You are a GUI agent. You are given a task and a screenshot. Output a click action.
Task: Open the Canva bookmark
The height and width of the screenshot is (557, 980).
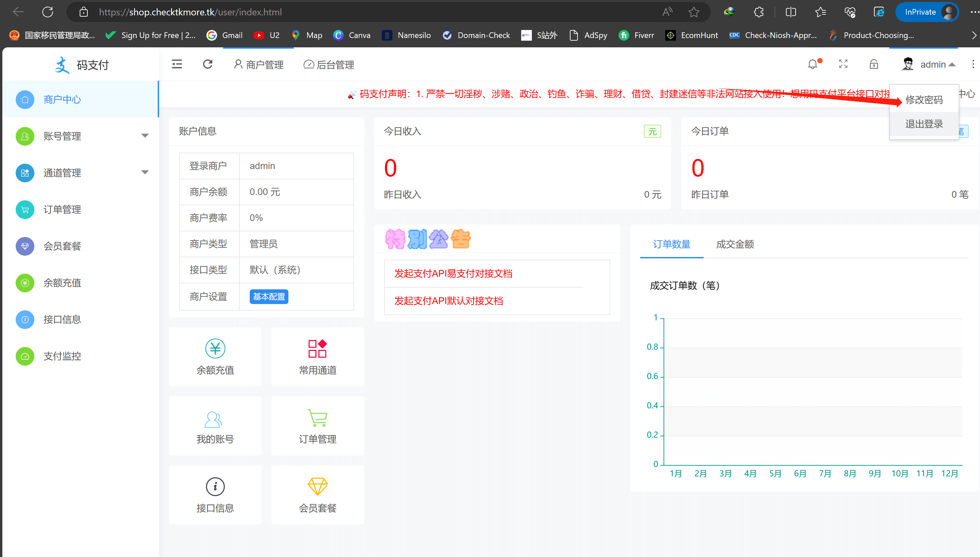click(x=352, y=35)
